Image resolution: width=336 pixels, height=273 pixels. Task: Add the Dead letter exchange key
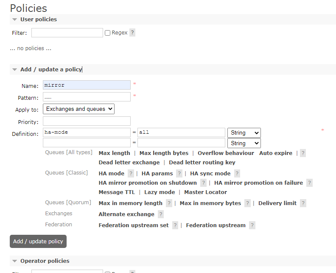pos(129,162)
